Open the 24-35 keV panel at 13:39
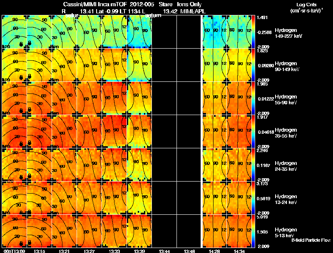This screenshot has height=253, width=333. tap(139, 165)
